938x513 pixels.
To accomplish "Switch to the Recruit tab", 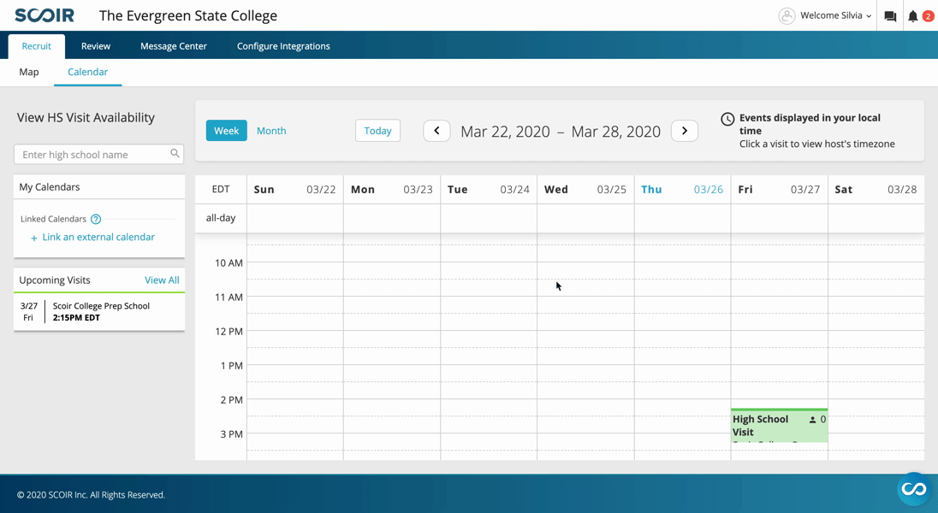I will click(x=37, y=46).
